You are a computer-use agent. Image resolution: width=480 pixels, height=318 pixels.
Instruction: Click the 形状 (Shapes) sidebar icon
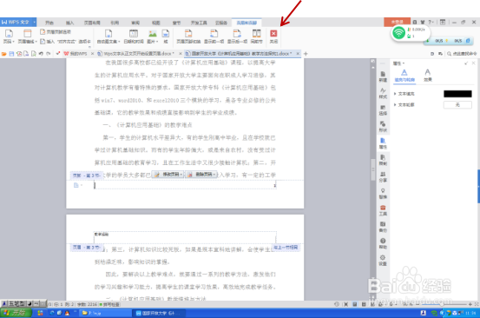click(383, 127)
